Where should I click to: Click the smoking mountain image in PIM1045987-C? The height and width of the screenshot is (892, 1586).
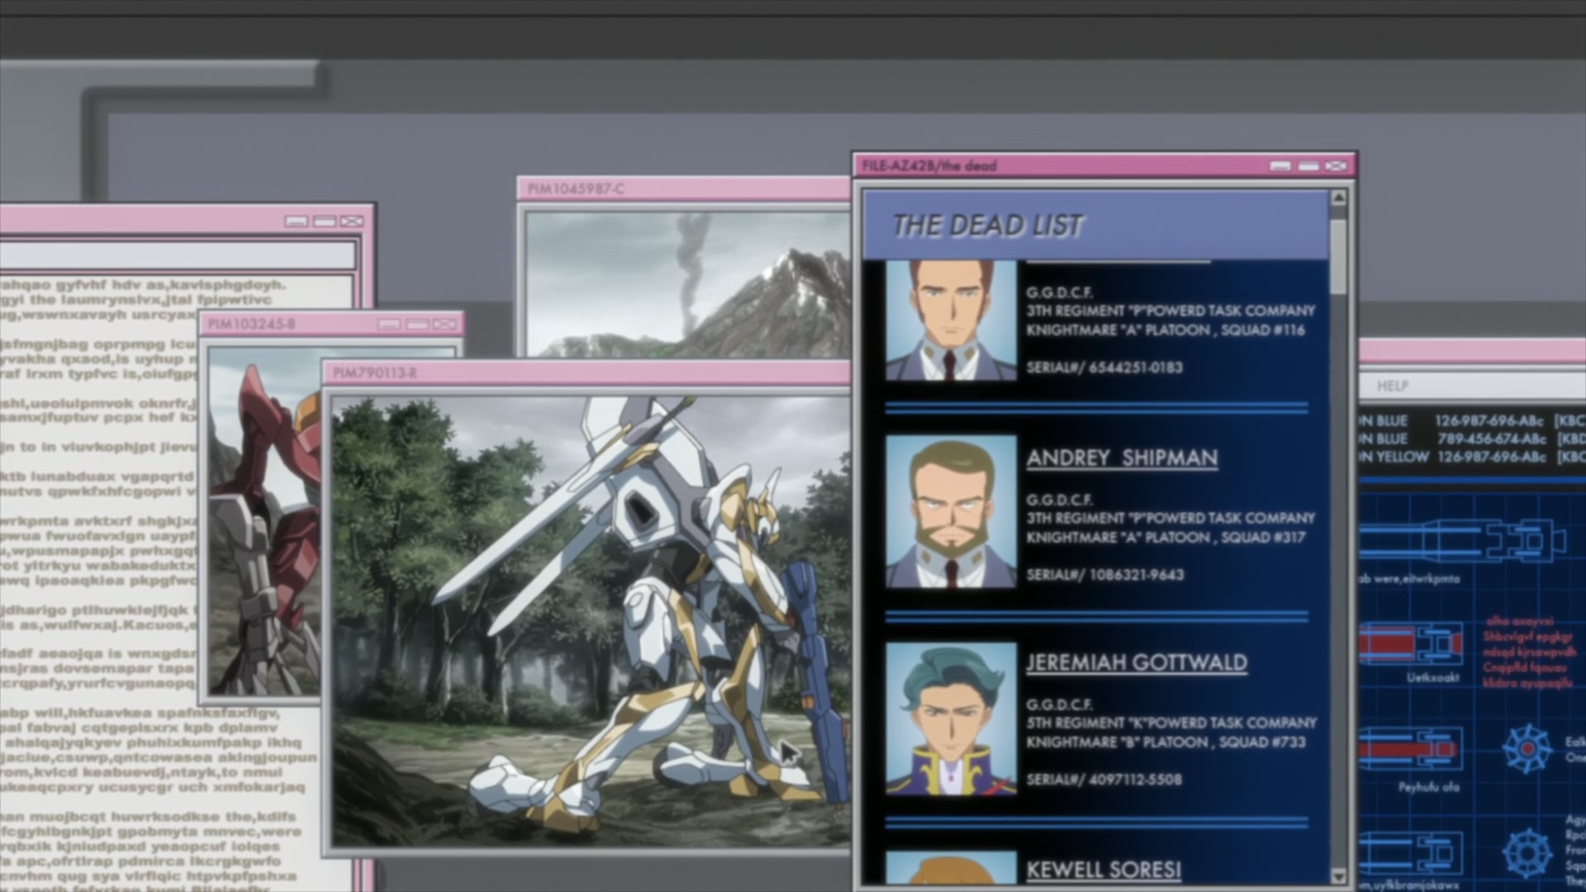688,285
